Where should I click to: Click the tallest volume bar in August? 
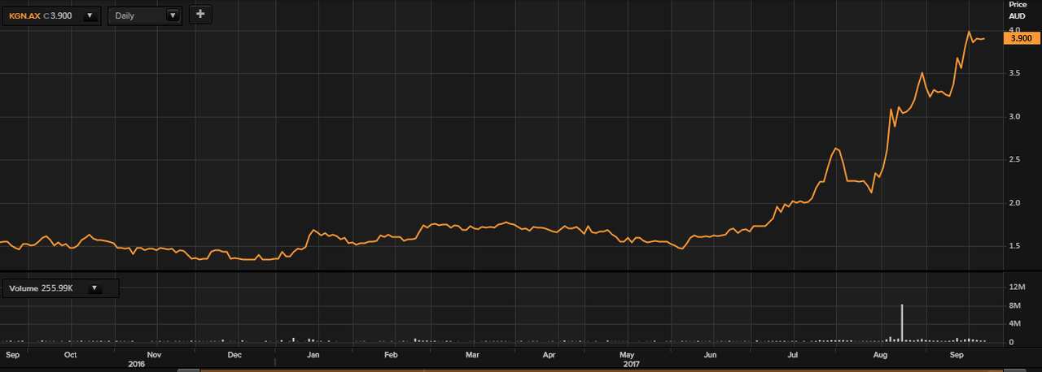(x=902, y=322)
